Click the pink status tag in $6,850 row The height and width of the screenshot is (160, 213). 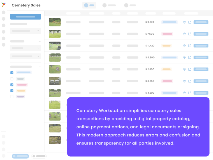[x=167, y=81]
